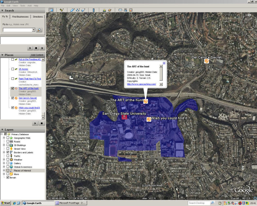Show sunlight across the landscape
The image size is (257, 206).
104,10
